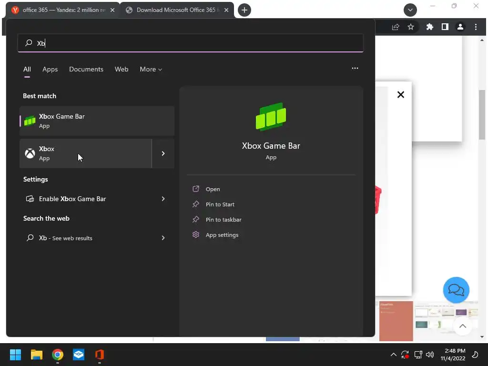
Task: Close the Download Microsoft Office tab
Action: (226, 10)
